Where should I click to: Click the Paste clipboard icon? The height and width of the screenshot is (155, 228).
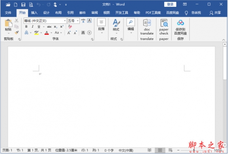point(8,23)
